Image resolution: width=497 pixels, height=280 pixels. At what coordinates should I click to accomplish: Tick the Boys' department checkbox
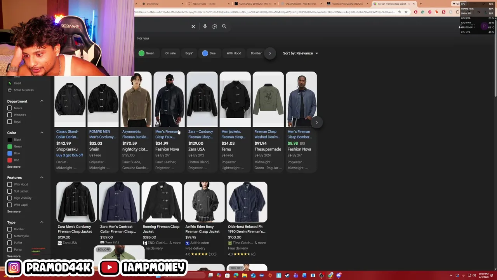[10, 122]
